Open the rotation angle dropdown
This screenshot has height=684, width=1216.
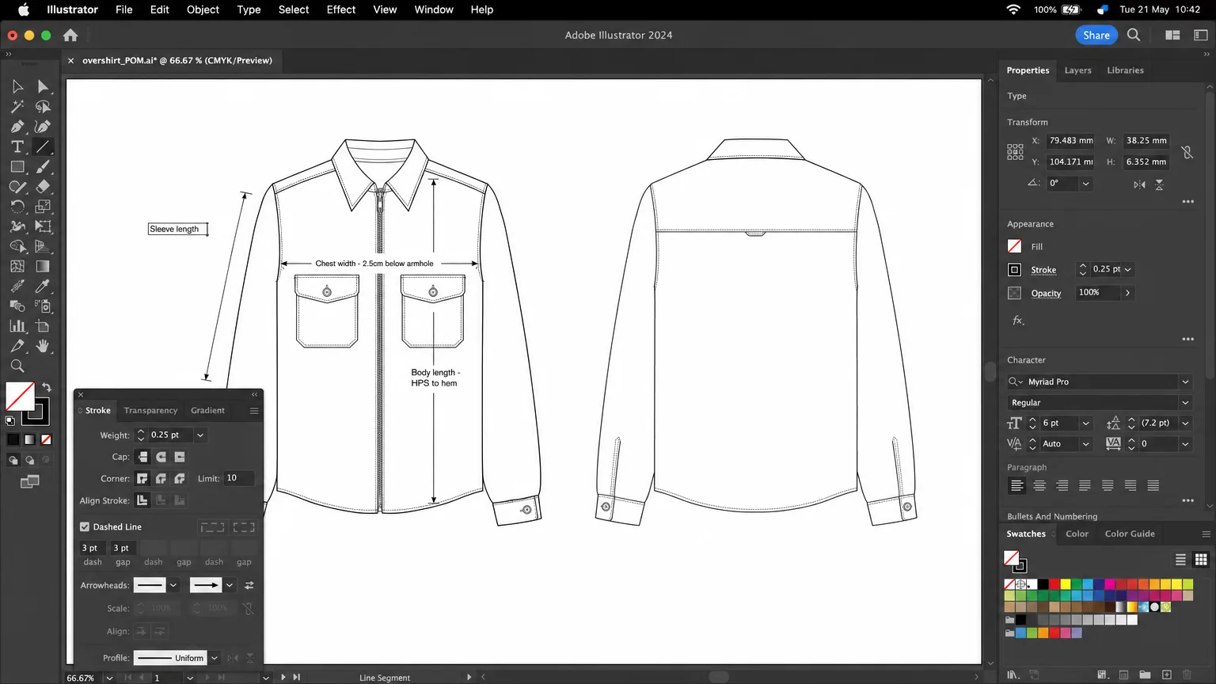click(x=1085, y=183)
